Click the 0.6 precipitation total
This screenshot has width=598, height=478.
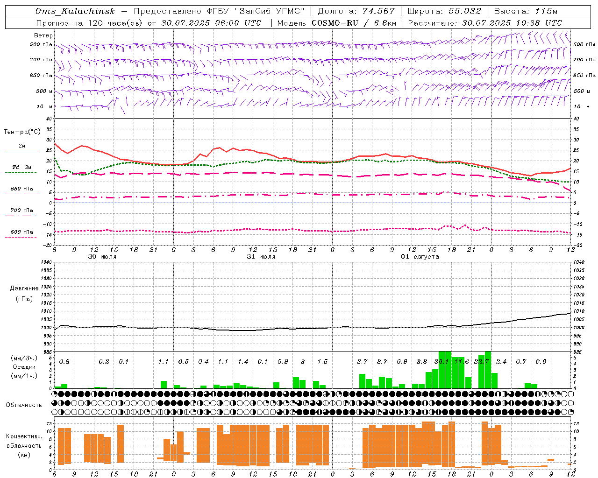coord(541,361)
